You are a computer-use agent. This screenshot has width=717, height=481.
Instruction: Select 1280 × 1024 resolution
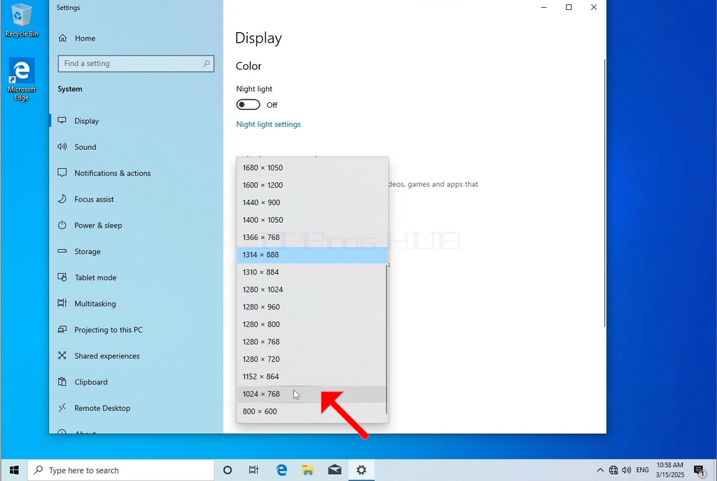312,289
